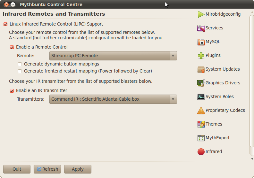Open the MySQL configuration icon
Screen dimensions: 254x178
pyautogui.click(x=201, y=42)
